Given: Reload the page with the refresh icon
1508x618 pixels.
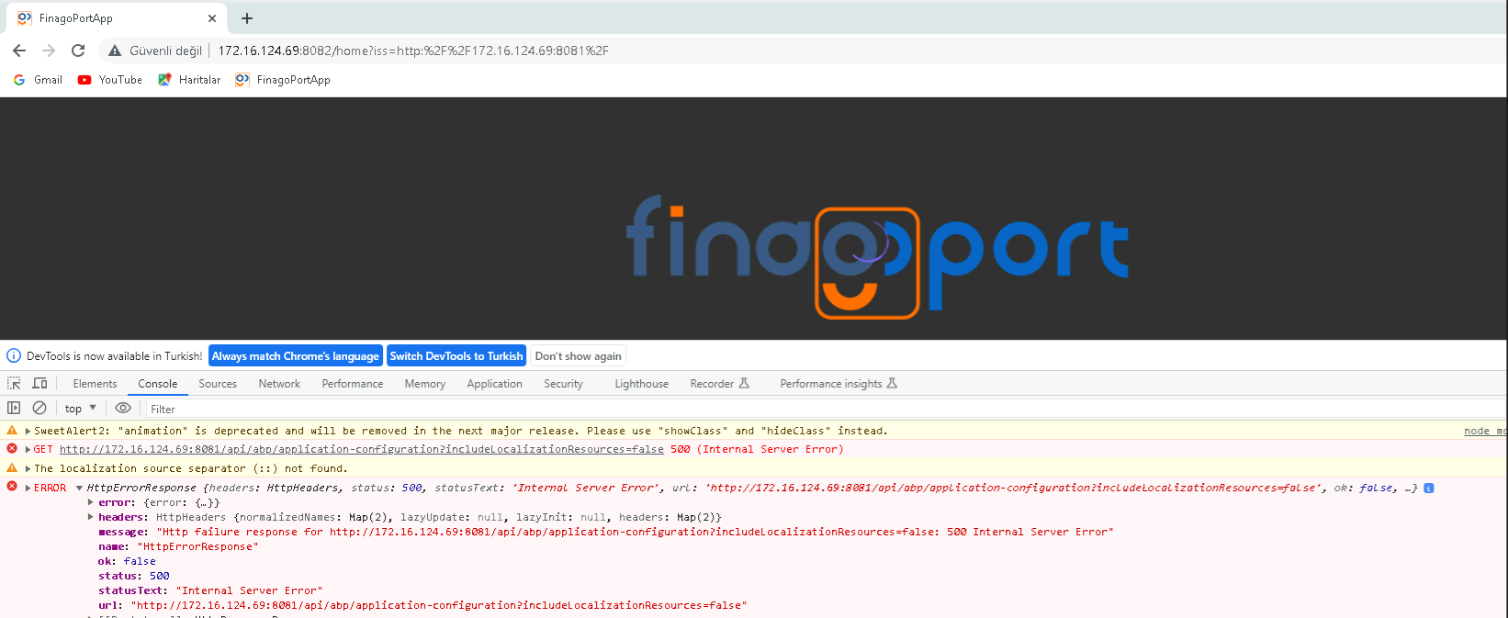Looking at the screenshot, I should coord(78,51).
